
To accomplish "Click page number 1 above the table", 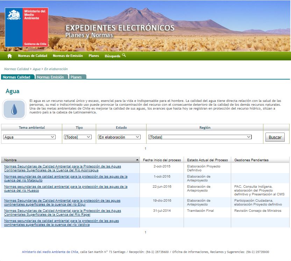I will (145, 148).
